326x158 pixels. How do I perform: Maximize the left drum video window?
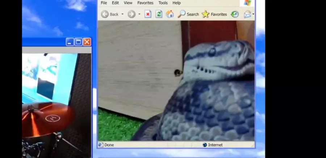78,42
